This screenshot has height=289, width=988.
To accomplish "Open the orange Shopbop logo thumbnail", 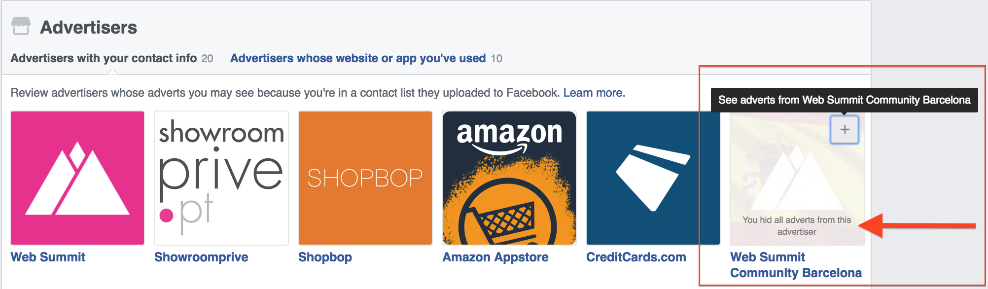I will point(365,178).
